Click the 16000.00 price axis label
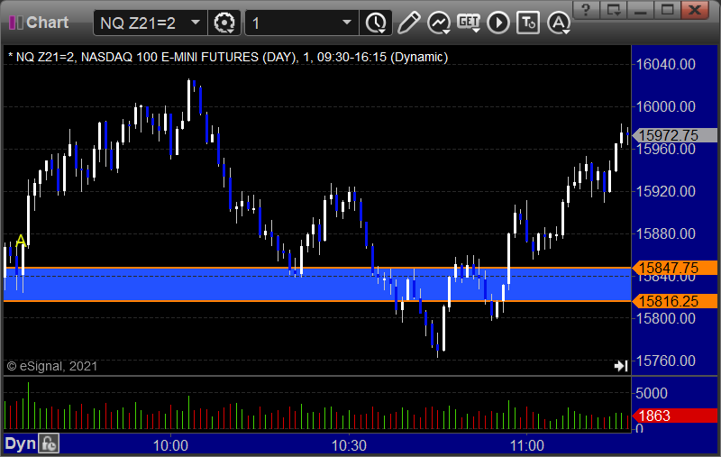 click(x=665, y=106)
